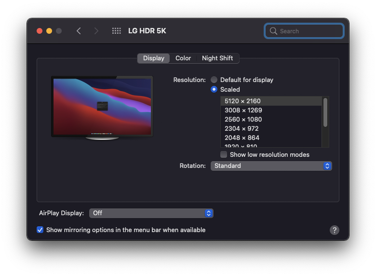
Task: Choose the 3008 × 1269 resolution
Action: (x=271, y=110)
